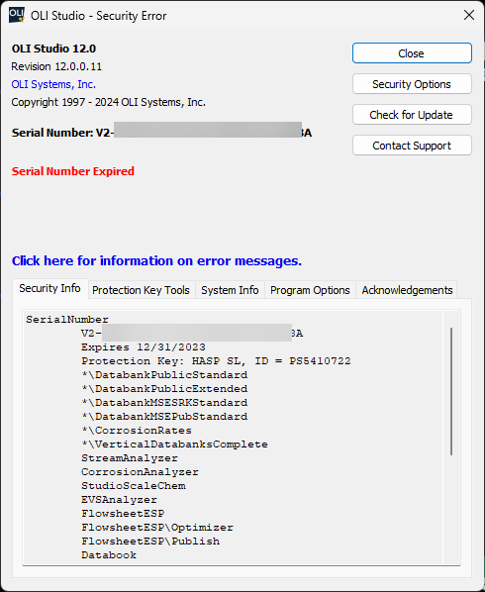Click the OLI Studio title bar icon
The image size is (485, 592).
pos(16,15)
